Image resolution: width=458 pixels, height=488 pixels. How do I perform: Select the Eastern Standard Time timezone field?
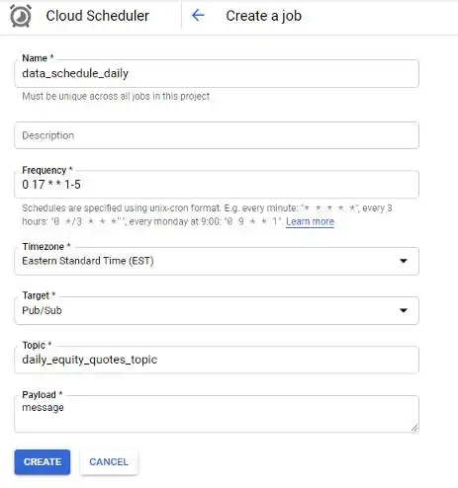217,261
